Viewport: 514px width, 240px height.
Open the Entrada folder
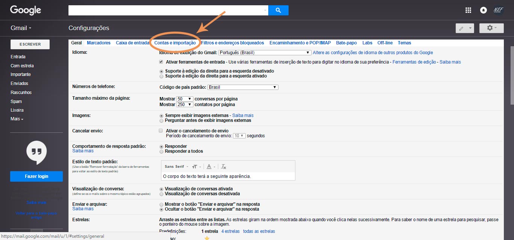point(18,57)
